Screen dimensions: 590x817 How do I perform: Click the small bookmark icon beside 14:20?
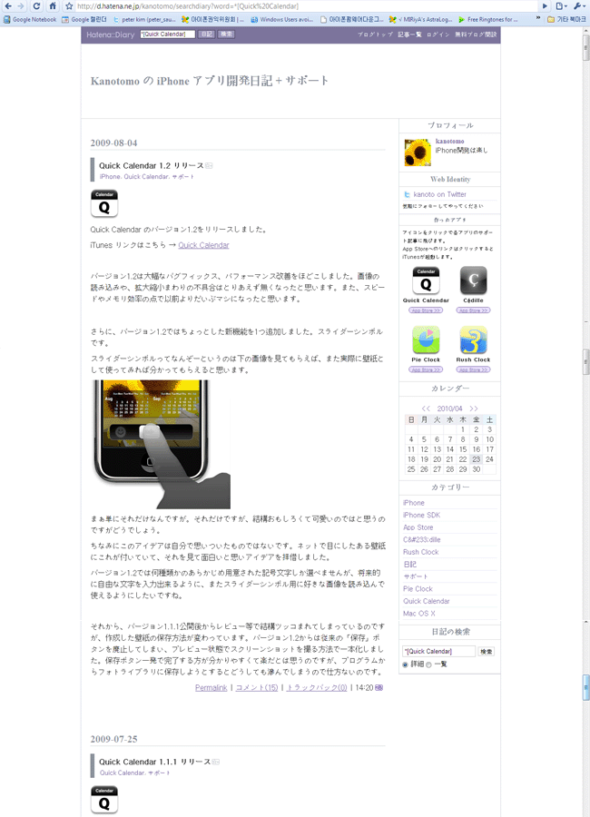(379, 688)
